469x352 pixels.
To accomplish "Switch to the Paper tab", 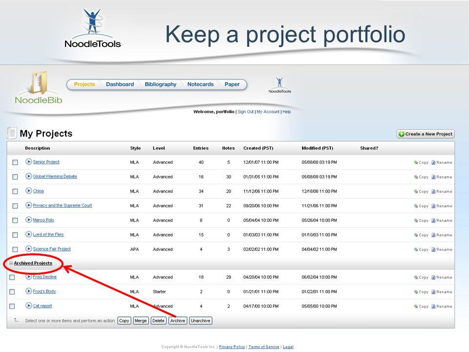I will (x=232, y=85).
